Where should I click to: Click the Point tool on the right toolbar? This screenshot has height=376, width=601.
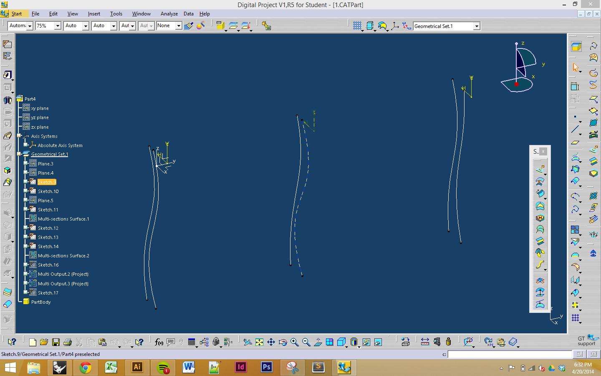575,117
